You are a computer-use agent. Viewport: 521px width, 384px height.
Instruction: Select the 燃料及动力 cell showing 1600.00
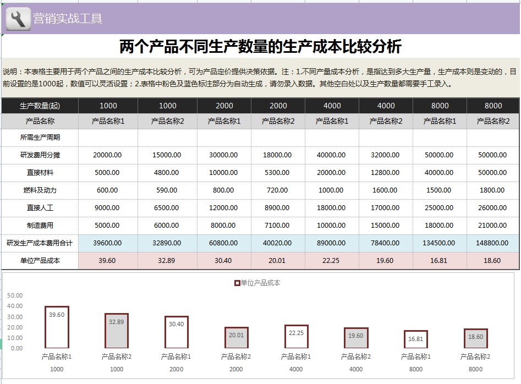(x=386, y=190)
